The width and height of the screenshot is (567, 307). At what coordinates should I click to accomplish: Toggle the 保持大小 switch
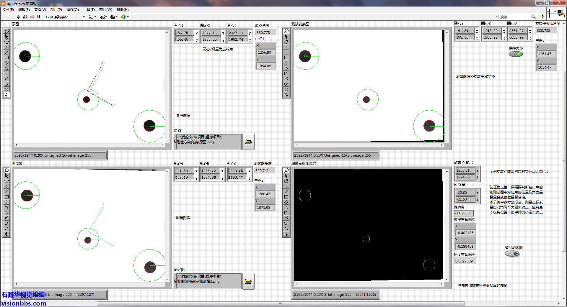point(516,54)
